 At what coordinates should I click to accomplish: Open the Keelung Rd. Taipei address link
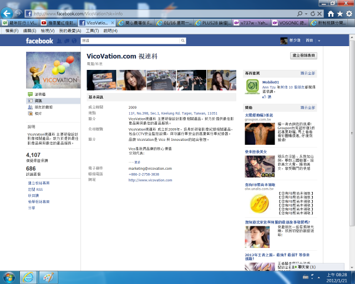pyautogui.click(x=173, y=113)
